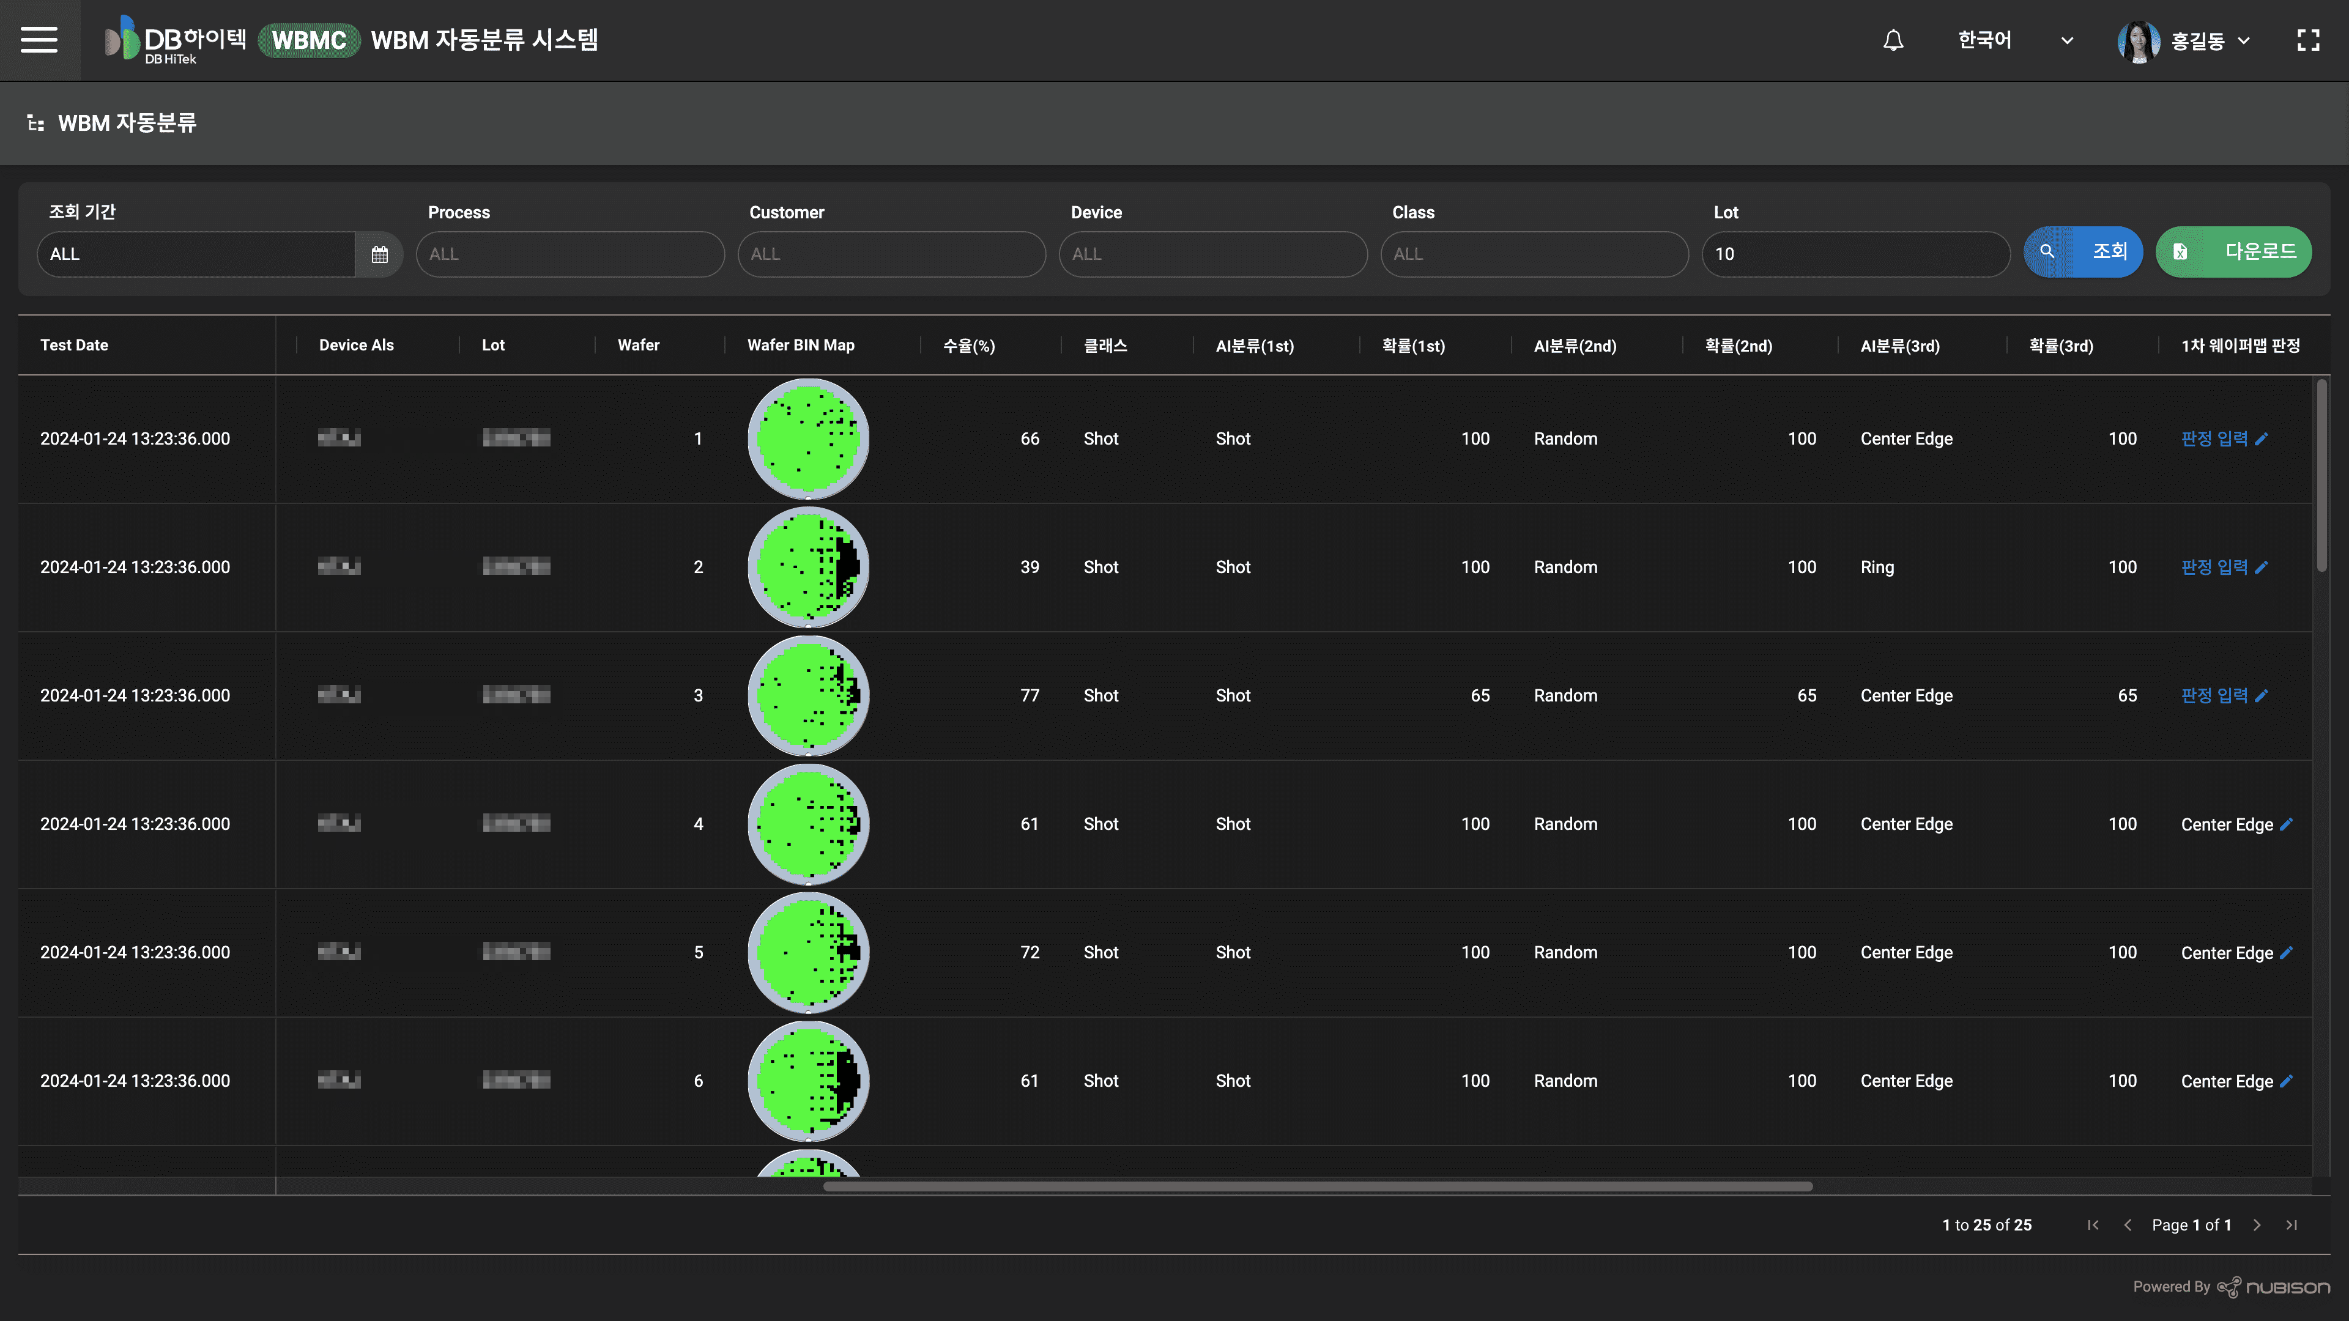Screen dimensions: 2349x1321
Task: Jump to the last page arrow
Action: 2291,1225
